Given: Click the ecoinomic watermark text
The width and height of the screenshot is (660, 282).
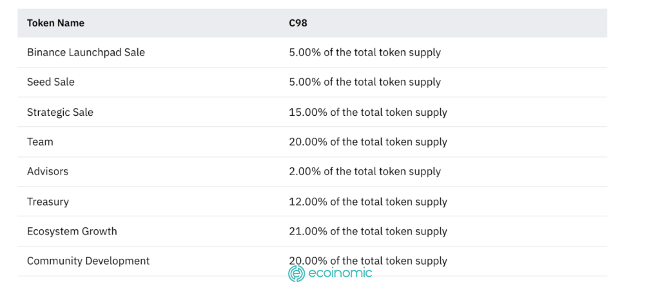Looking at the screenshot, I should [340, 273].
